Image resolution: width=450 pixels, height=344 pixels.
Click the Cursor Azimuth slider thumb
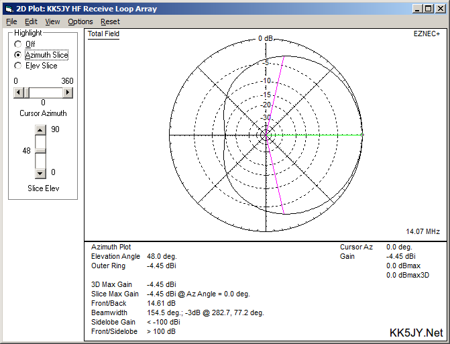[26, 93]
